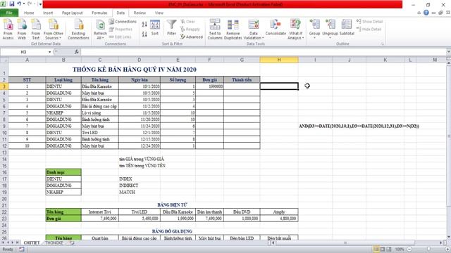
Task: Switch to the Review ribbon tab
Action: [140, 13]
